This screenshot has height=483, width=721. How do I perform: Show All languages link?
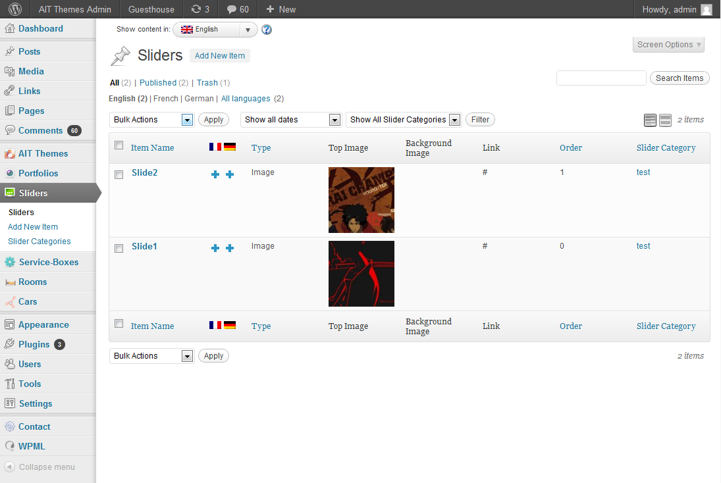click(246, 99)
